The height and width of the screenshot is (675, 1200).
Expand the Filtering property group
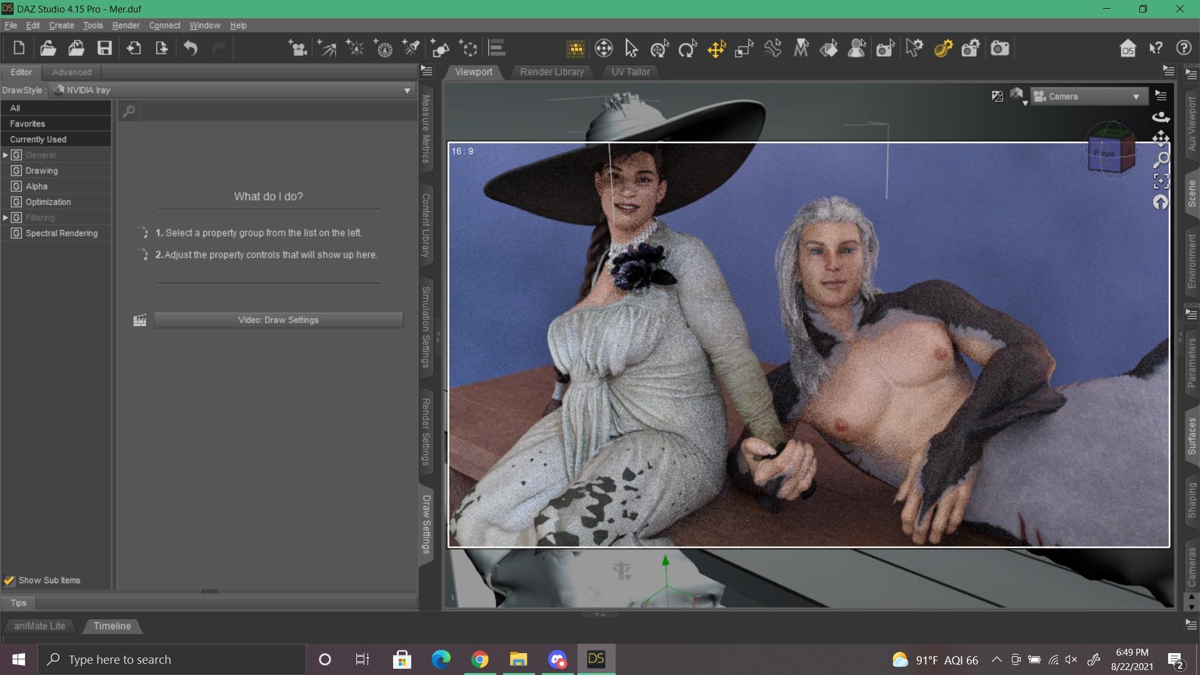(6, 217)
